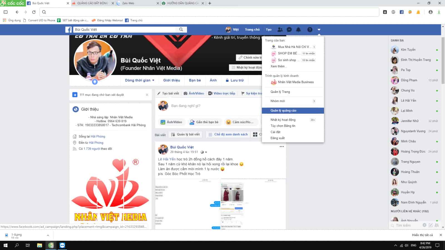
Task: Go back with the browser back arrow
Action: [17, 12]
